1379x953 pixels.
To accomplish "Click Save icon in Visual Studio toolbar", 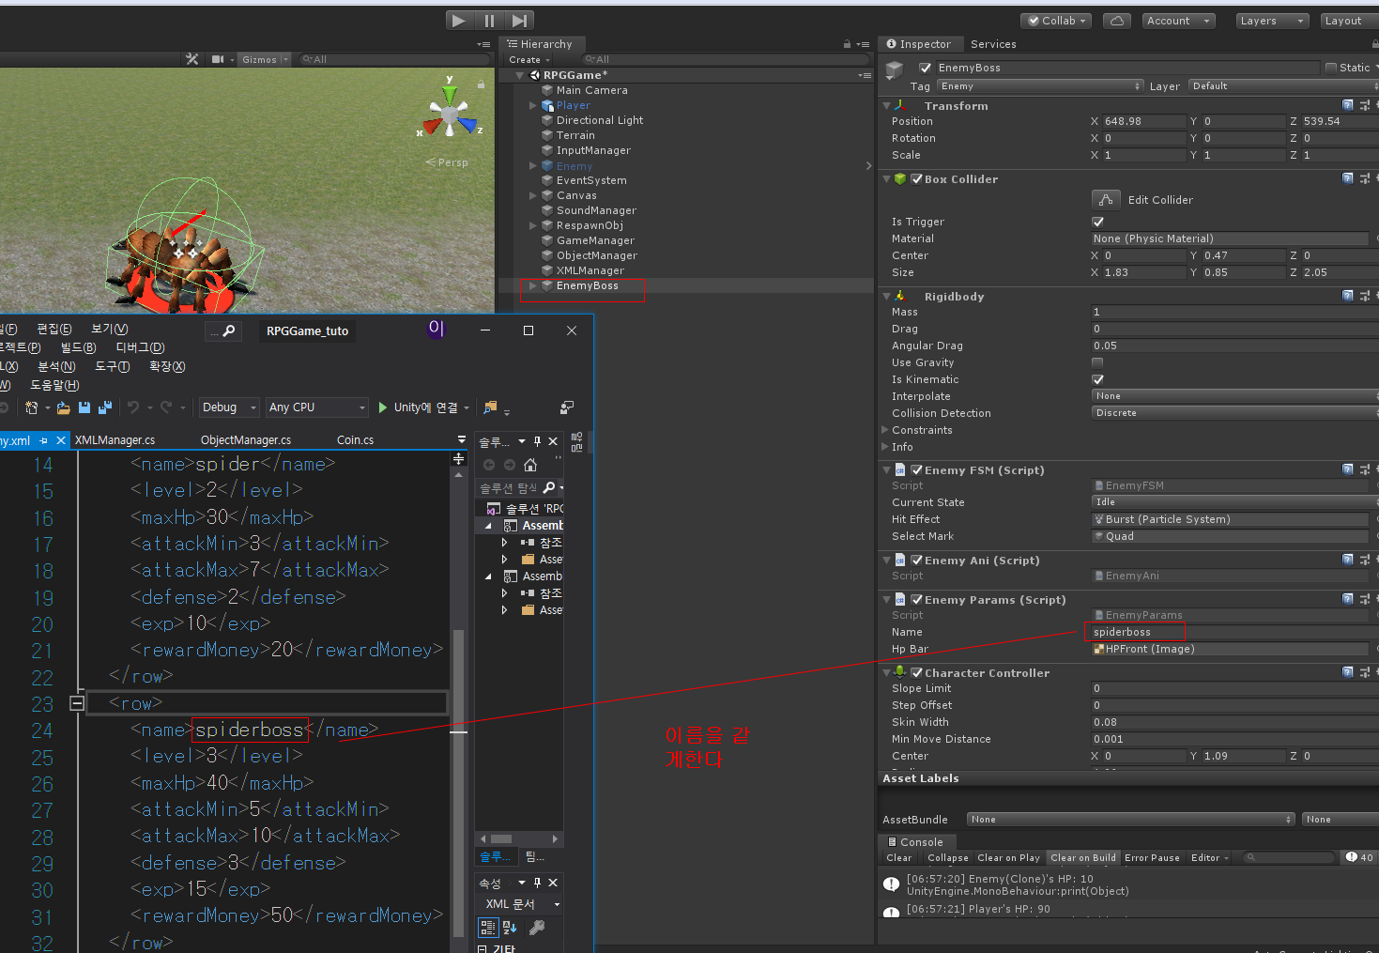I will (84, 407).
